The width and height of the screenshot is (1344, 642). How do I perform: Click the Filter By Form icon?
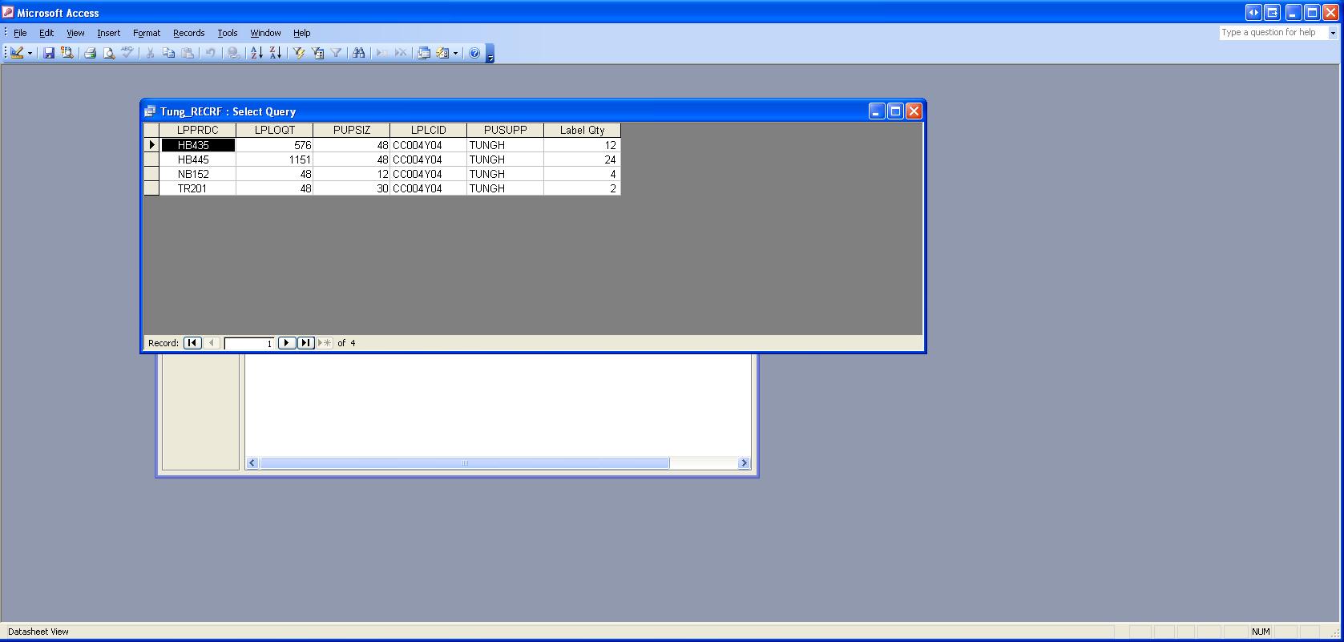[x=318, y=53]
